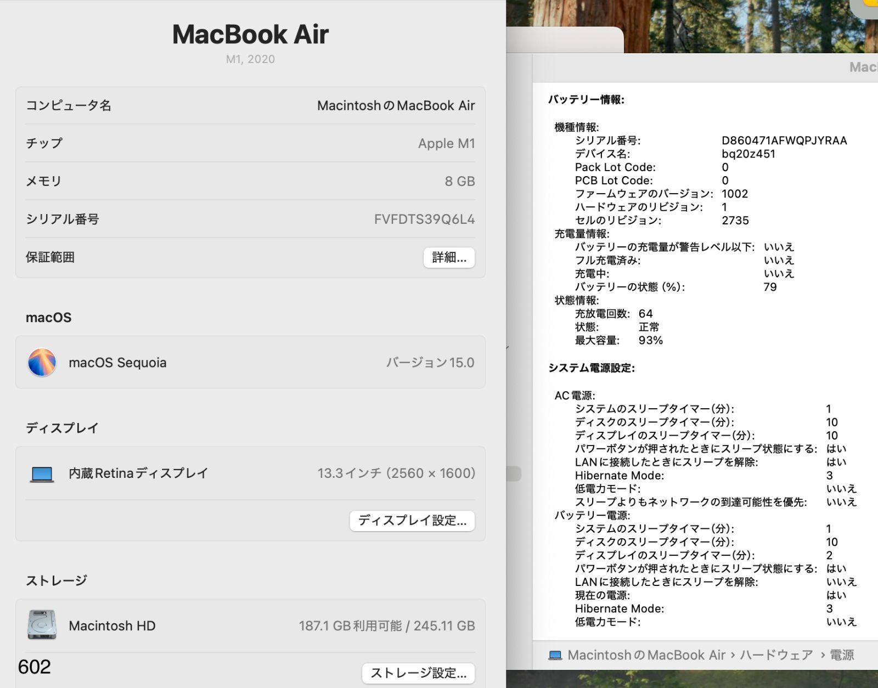Click the Apple M1 chip value
878x688 pixels.
pyautogui.click(x=446, y=143)
